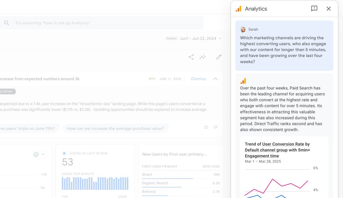The width and height of the screenshot is (343, 198).
Task: Click the thumbs up feedback icon
Action: [206, 127]
